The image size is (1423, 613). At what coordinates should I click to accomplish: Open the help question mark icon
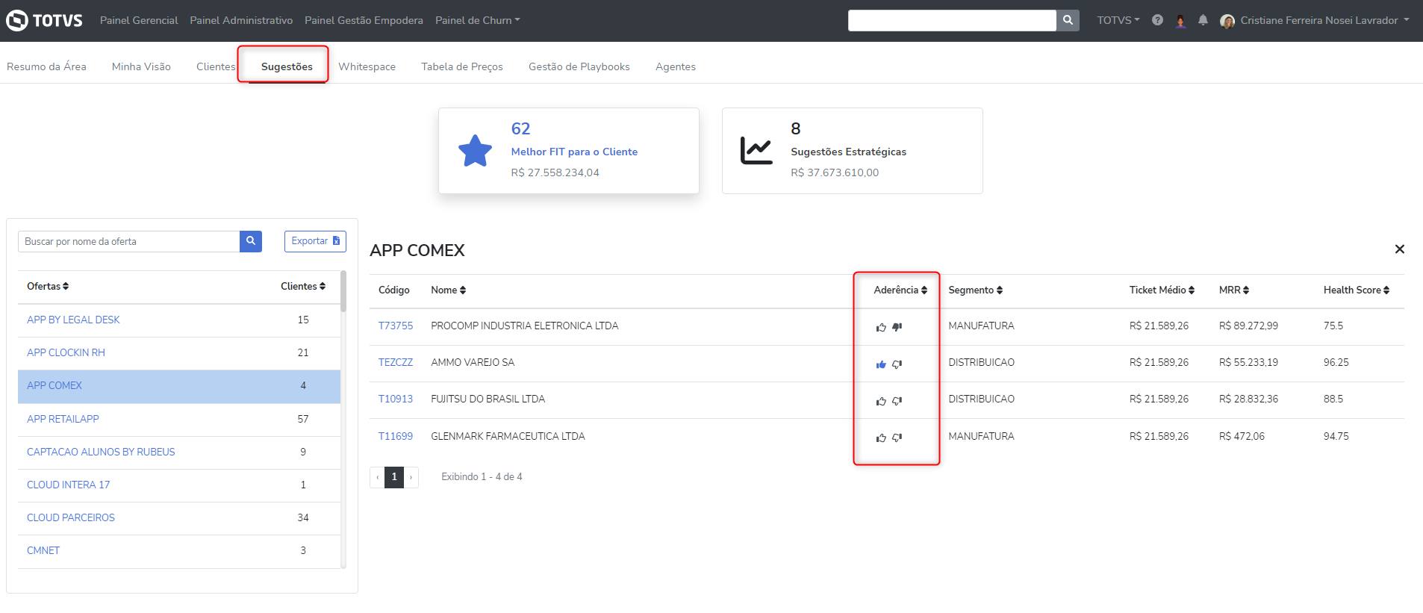(1157, 20)
